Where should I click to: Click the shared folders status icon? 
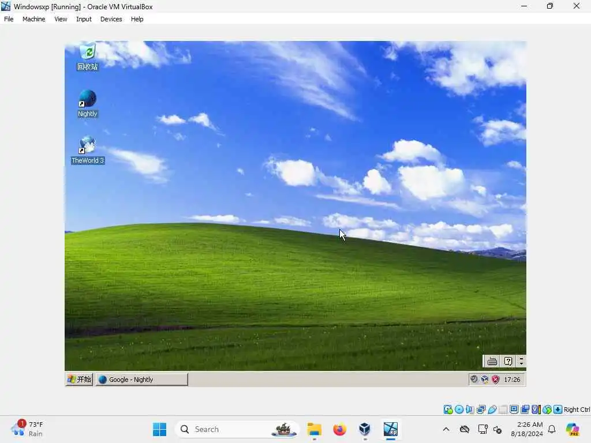pyautogui.click(x=503, y=410)
